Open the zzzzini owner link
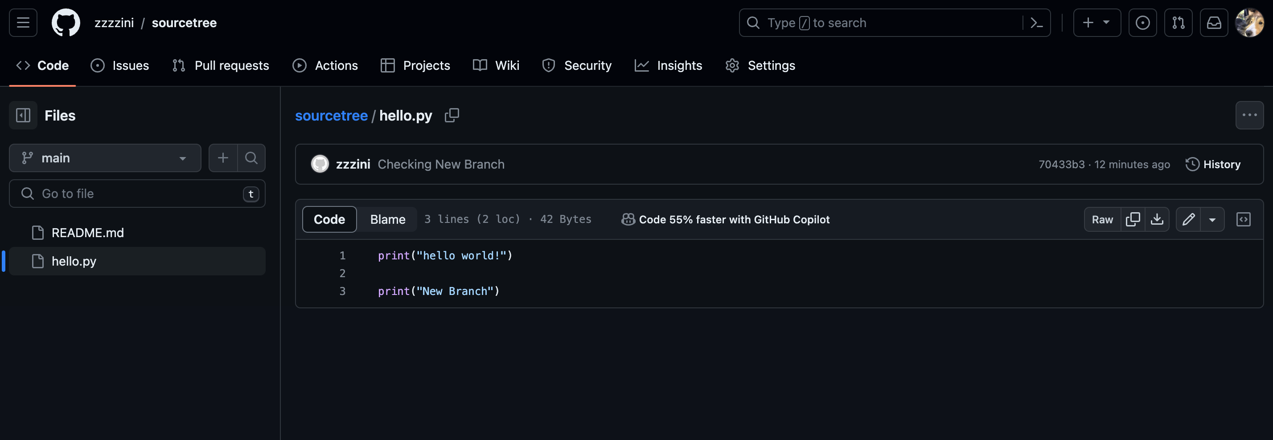The image size is (1273, 440). point(114,23)
